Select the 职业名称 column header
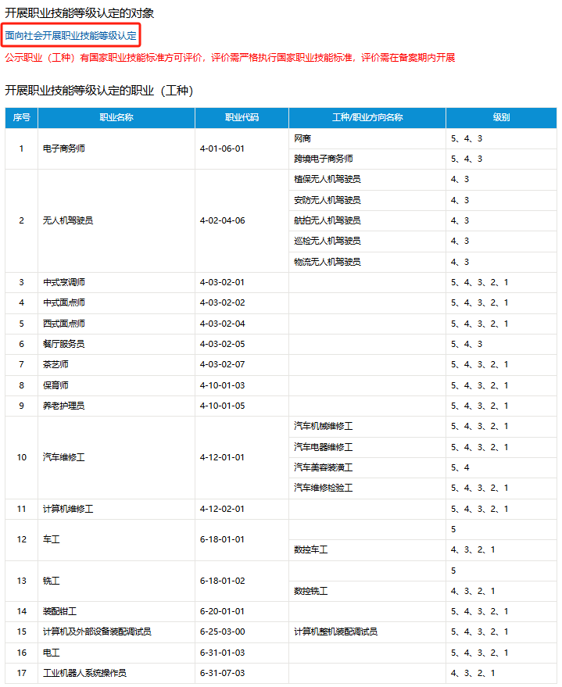Image resolution: width=562 pixels, height=687 pixels. point(116,118)
